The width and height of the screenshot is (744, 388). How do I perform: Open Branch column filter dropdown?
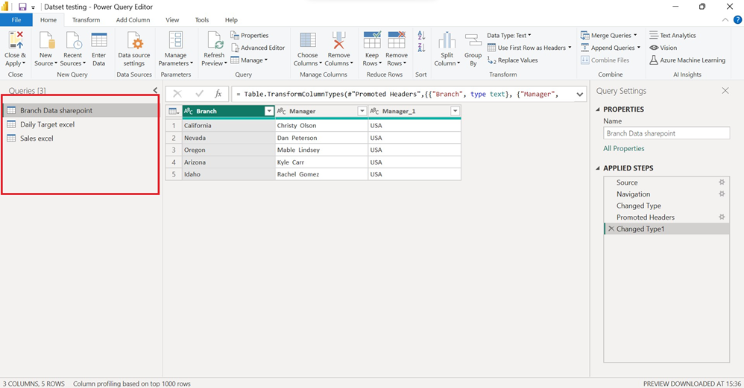coord(269,111)
